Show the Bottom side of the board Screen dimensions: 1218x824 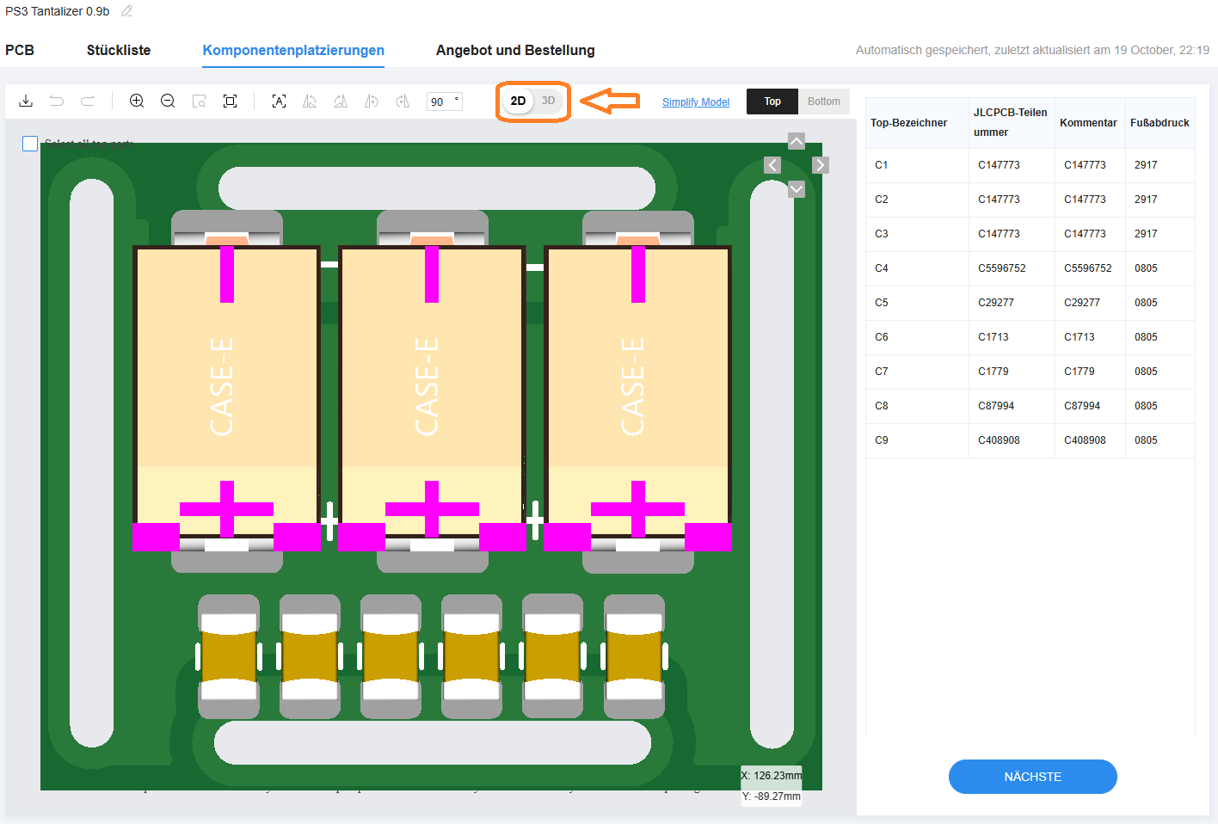823,101
